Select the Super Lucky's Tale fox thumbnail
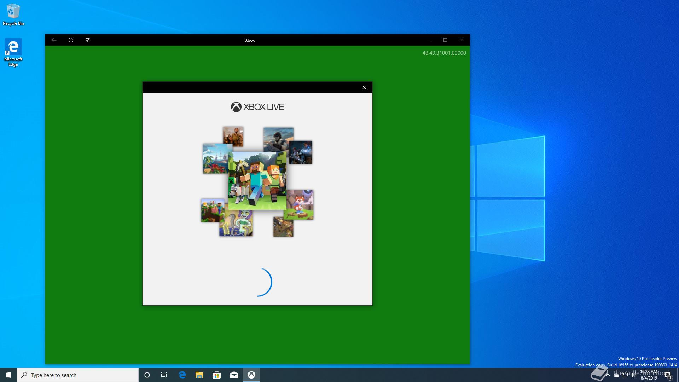The image size is (679, 382). click(x=300, y=205)
